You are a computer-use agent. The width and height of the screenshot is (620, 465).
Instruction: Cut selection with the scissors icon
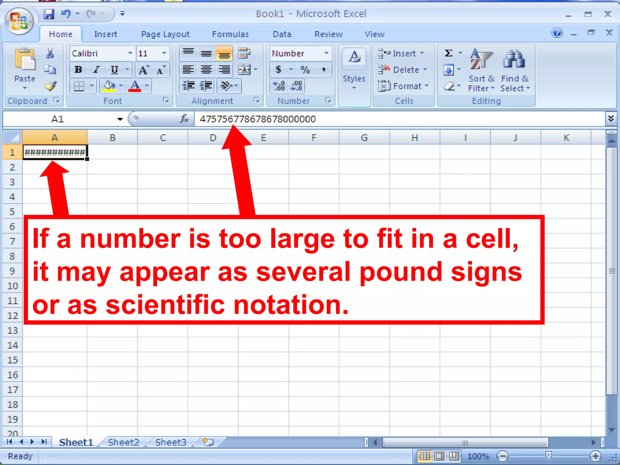50,54
